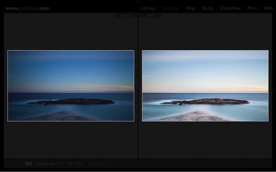The height and width of the screenshot is (172, 276).
Task: Expand the bottom filmstrip panel arrow
Action: pyautogui.click(x=138, y=170)
